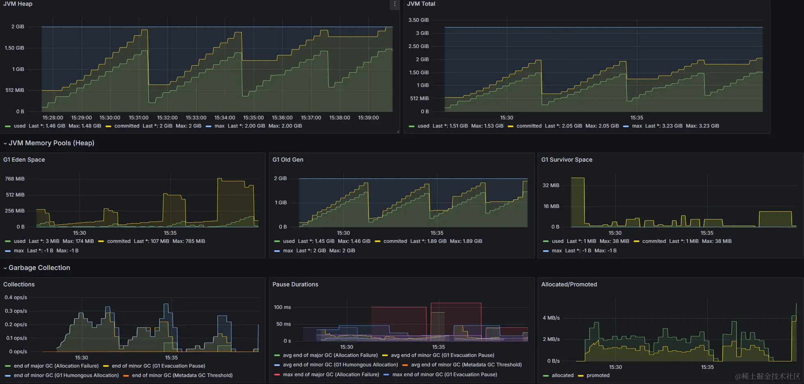Click the red max end of major GC swatch
This screenshot has height=384, width=804.
coord(277,375)
